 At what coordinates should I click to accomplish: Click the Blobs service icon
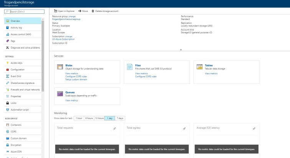60,67
